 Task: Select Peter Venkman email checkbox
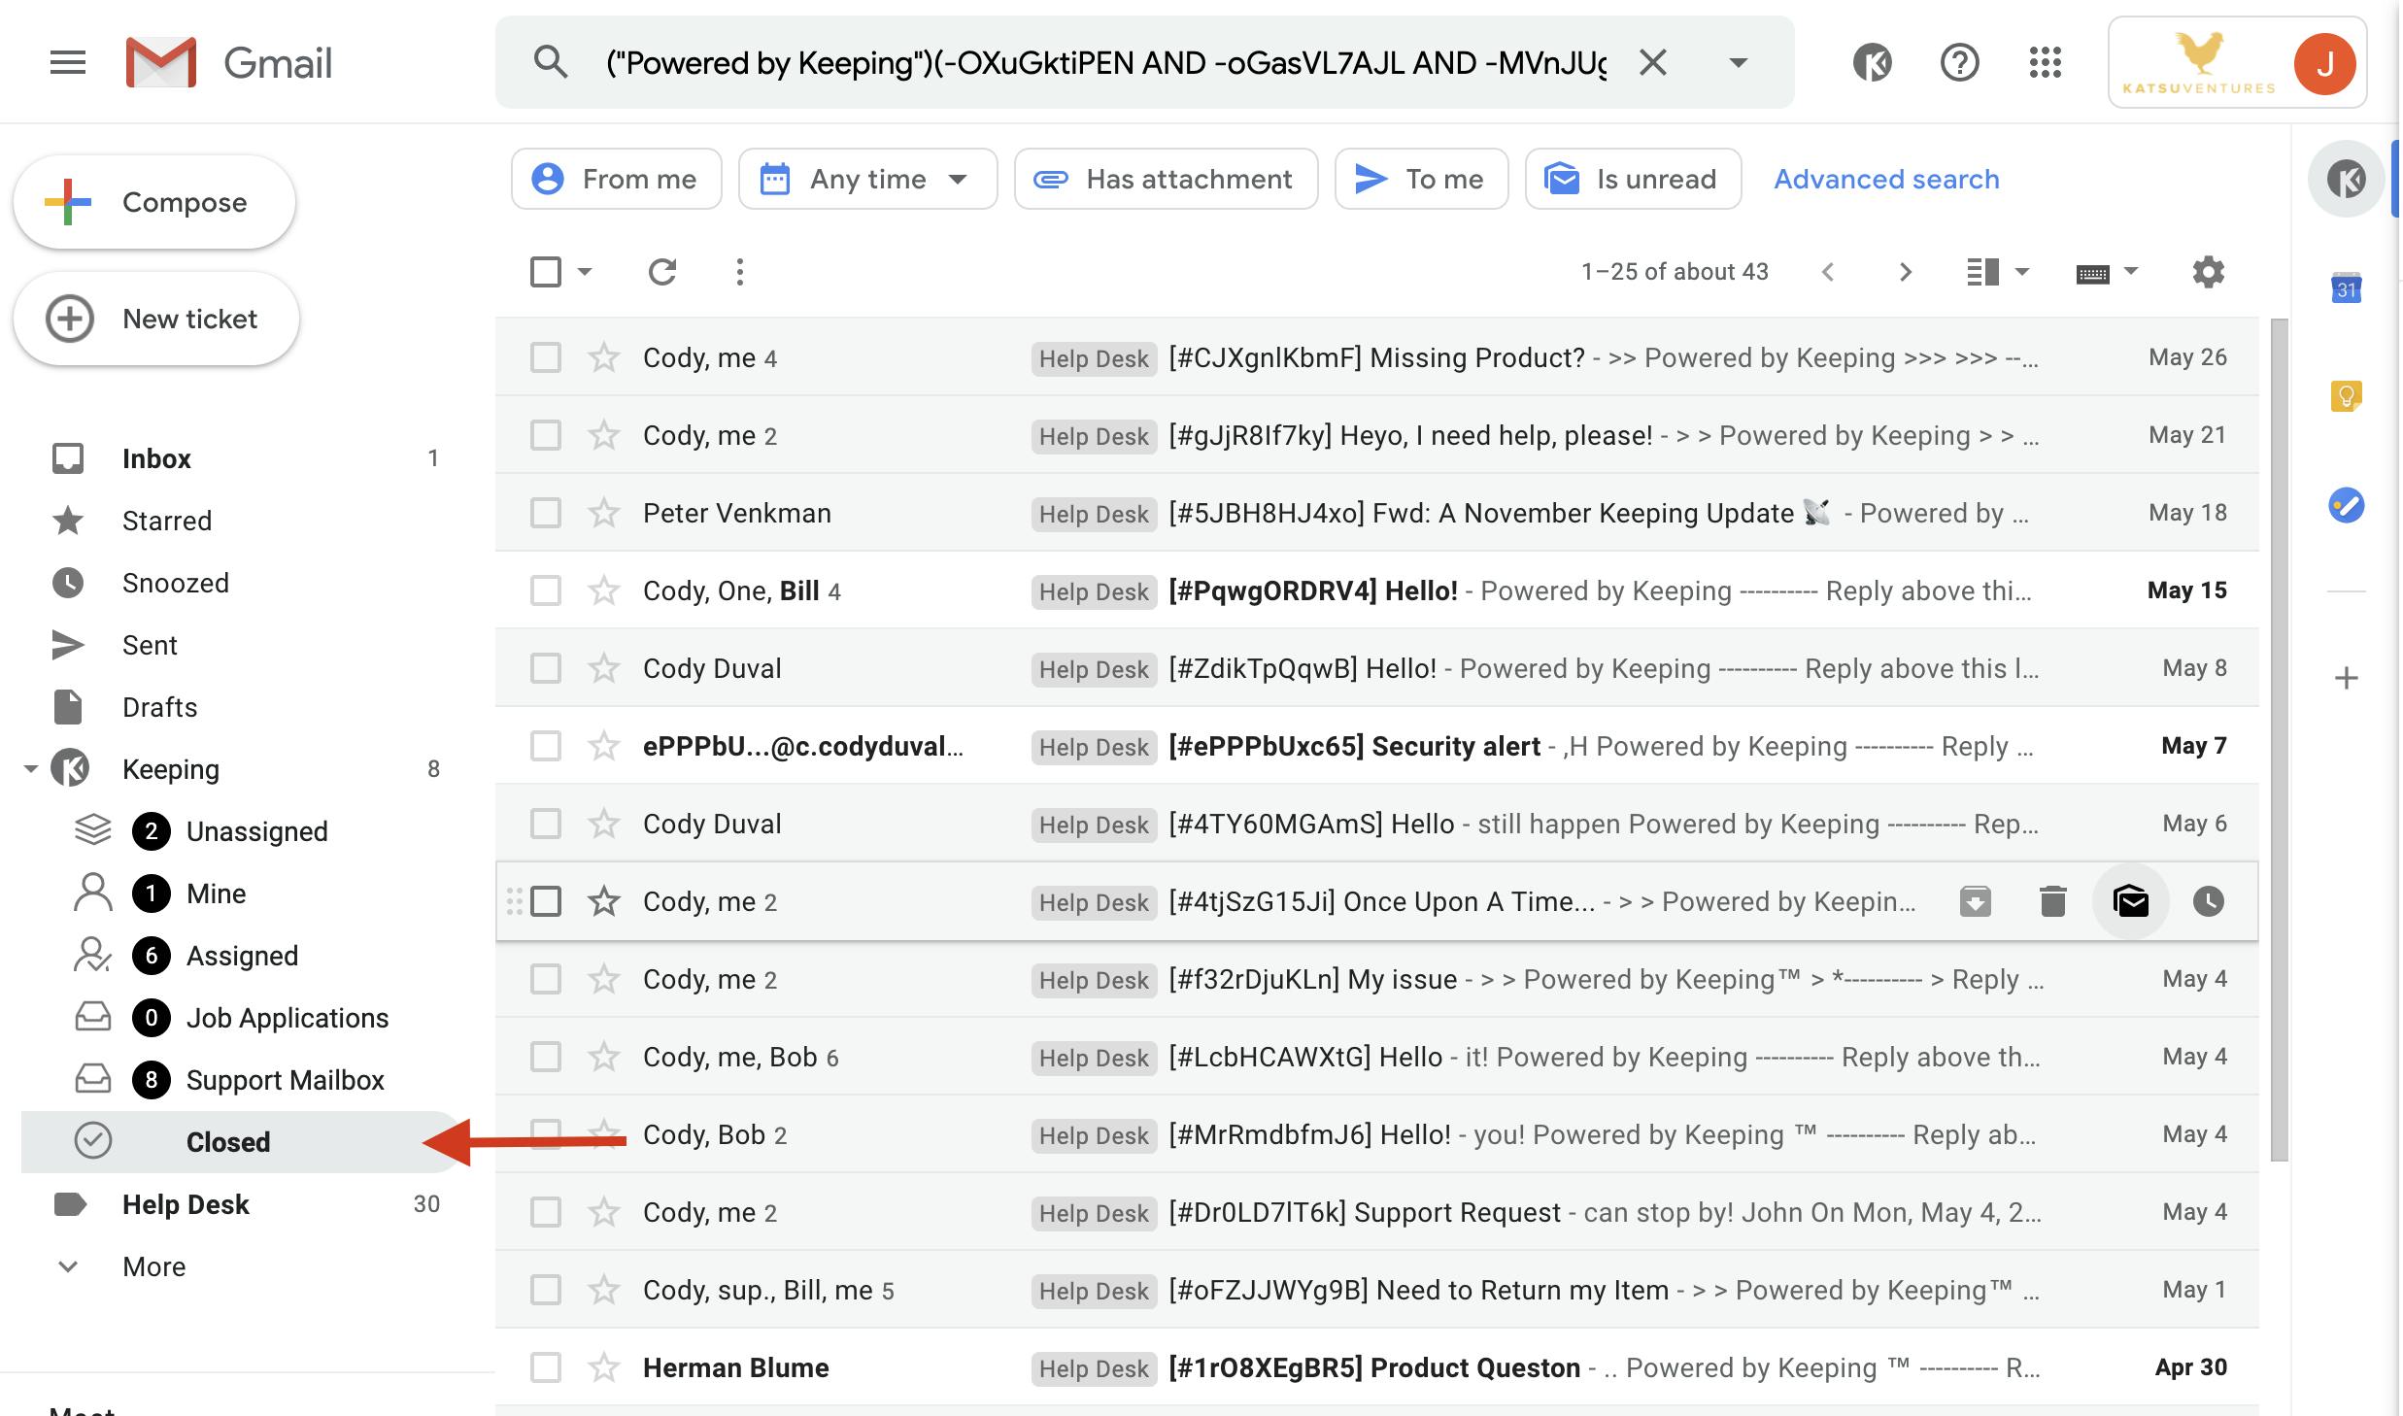pos(546,513)
